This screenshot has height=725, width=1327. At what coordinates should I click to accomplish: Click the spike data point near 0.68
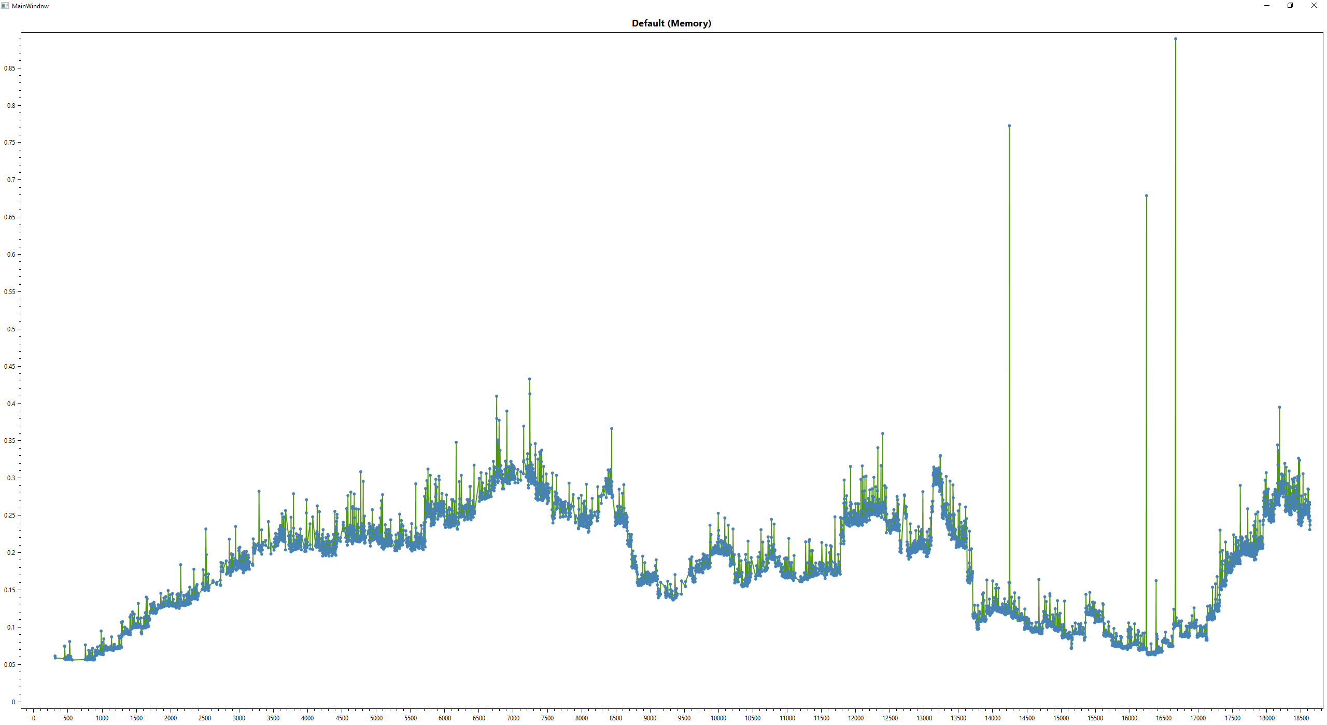click(x=1146, y=196)
